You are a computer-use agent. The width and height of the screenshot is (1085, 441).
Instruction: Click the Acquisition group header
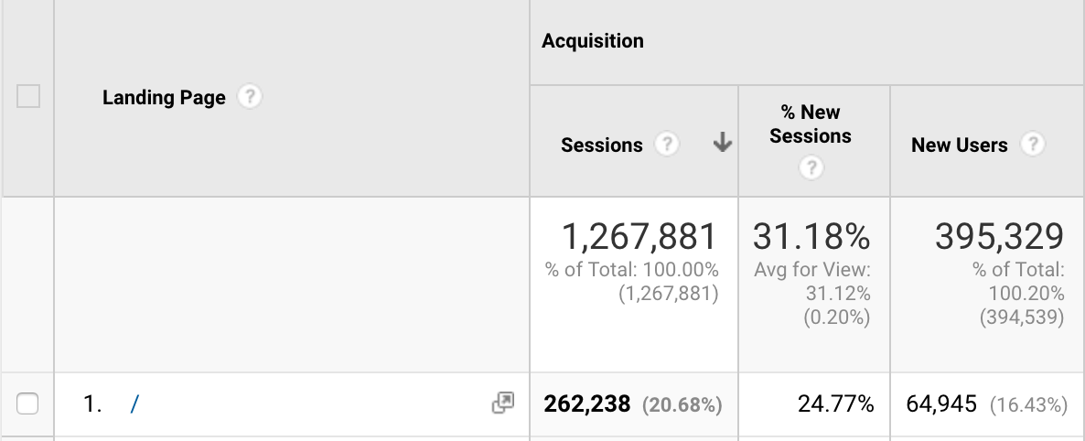(592, 41)
